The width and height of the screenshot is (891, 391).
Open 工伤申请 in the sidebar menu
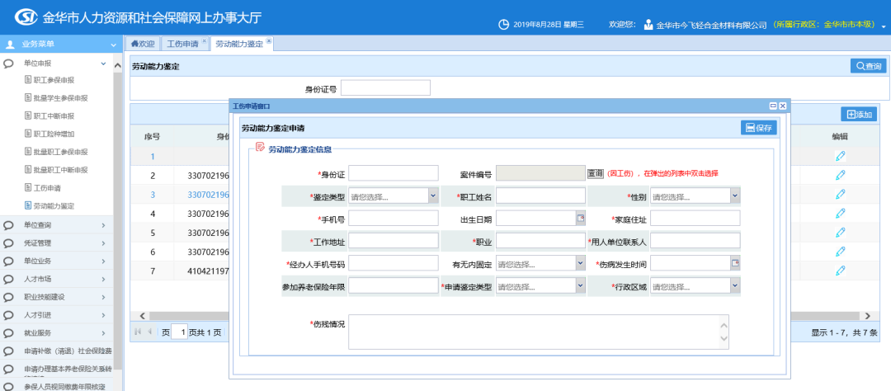click(47, 187)
